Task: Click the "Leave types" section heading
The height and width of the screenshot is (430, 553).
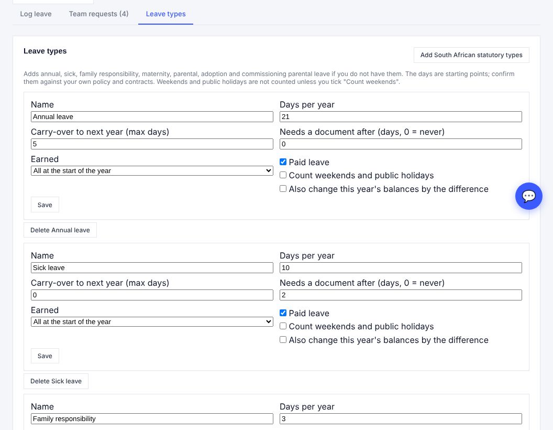Action: pyautogui.click(x=45, y=51)
